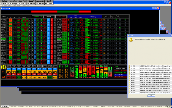Screen dimensions: 172x108
Task: Click the CLOSE PROFIT button
Action: coord(37,17)
